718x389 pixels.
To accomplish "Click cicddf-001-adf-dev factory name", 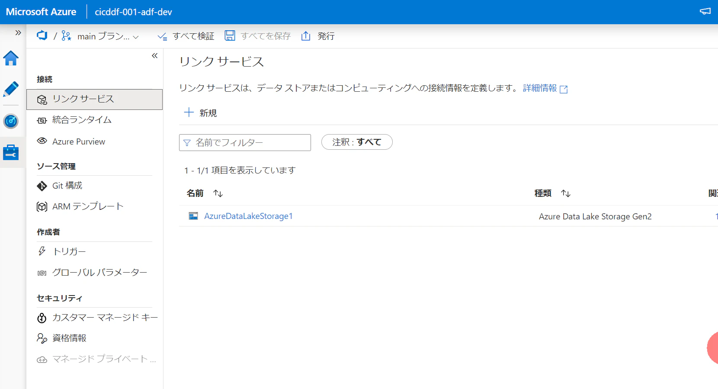I will (x=133, y=12).
